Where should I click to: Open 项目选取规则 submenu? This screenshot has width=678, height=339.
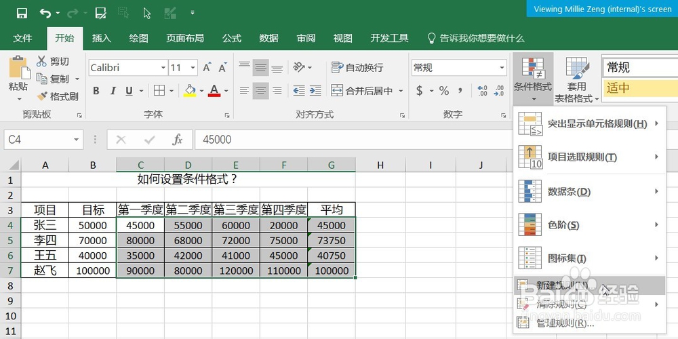[589, 157]
